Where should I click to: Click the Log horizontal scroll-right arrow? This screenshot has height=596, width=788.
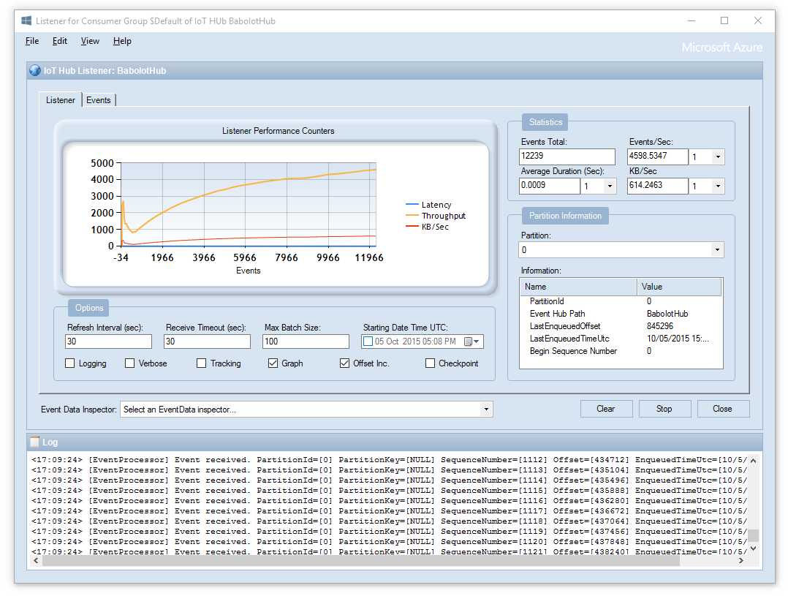coord(740,561)
